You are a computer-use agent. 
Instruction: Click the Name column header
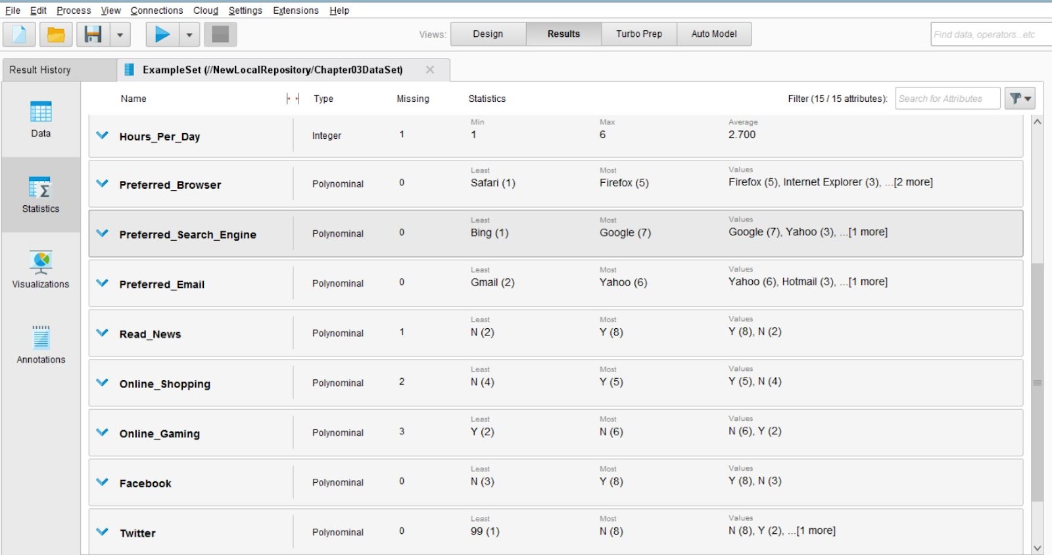(x=133, y=99)
